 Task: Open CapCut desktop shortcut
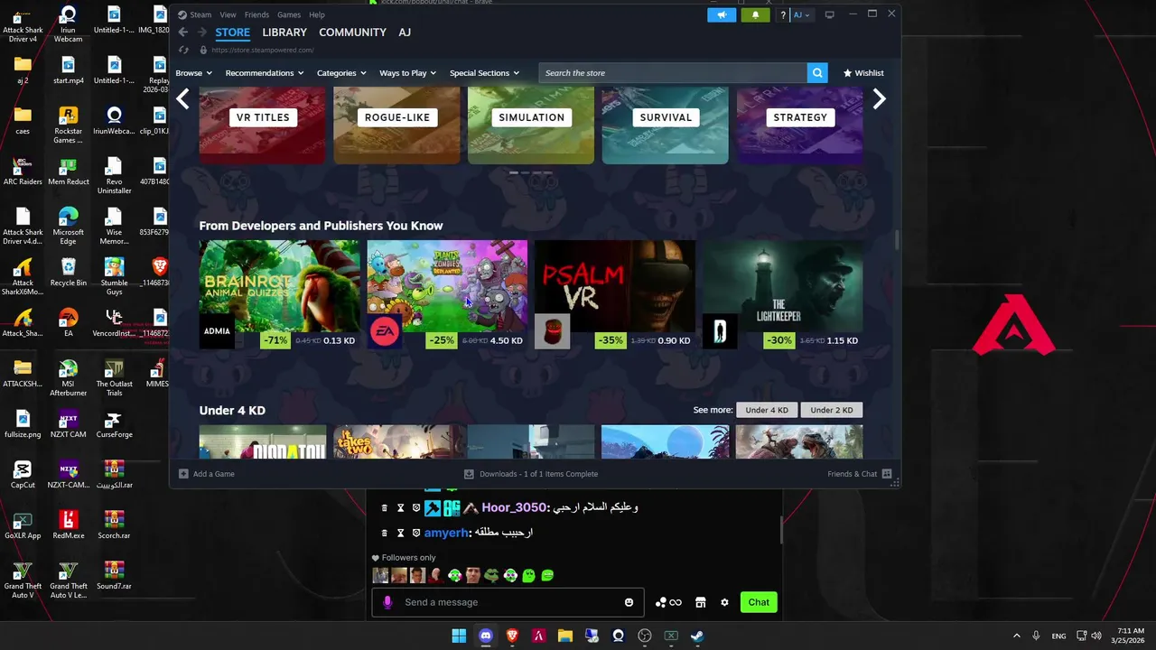23,473
